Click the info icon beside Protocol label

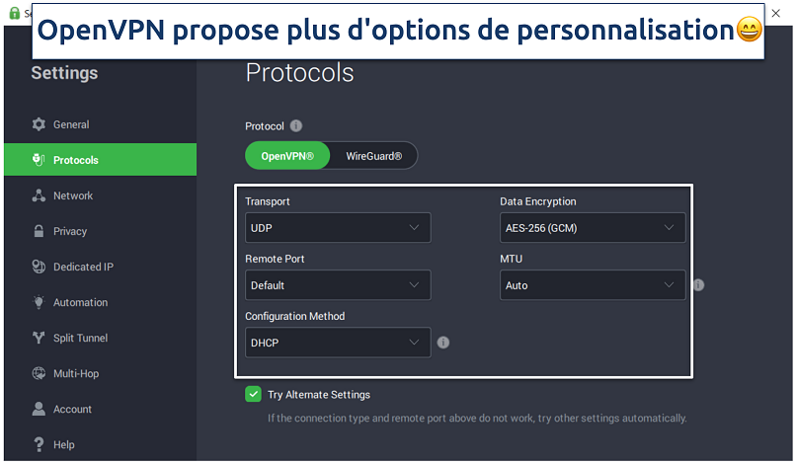[296, 126]
